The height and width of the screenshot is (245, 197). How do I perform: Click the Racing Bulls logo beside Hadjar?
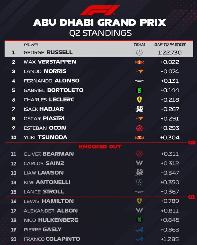(139, 109)
